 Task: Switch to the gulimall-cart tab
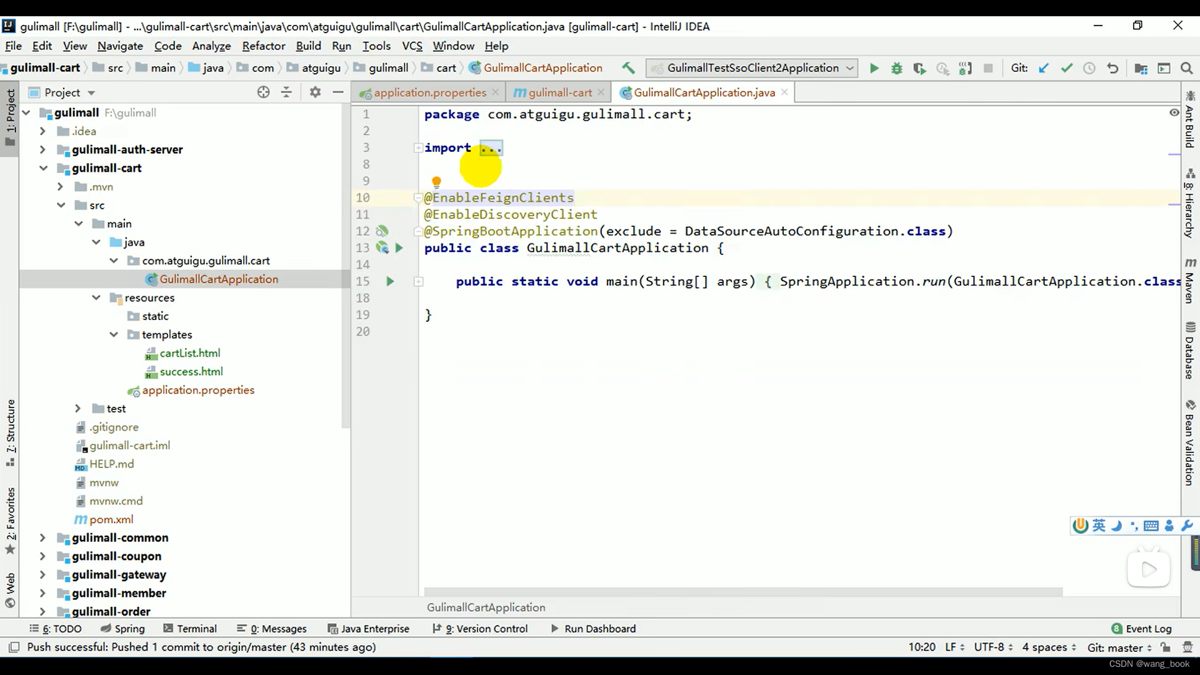pos(559,92)
